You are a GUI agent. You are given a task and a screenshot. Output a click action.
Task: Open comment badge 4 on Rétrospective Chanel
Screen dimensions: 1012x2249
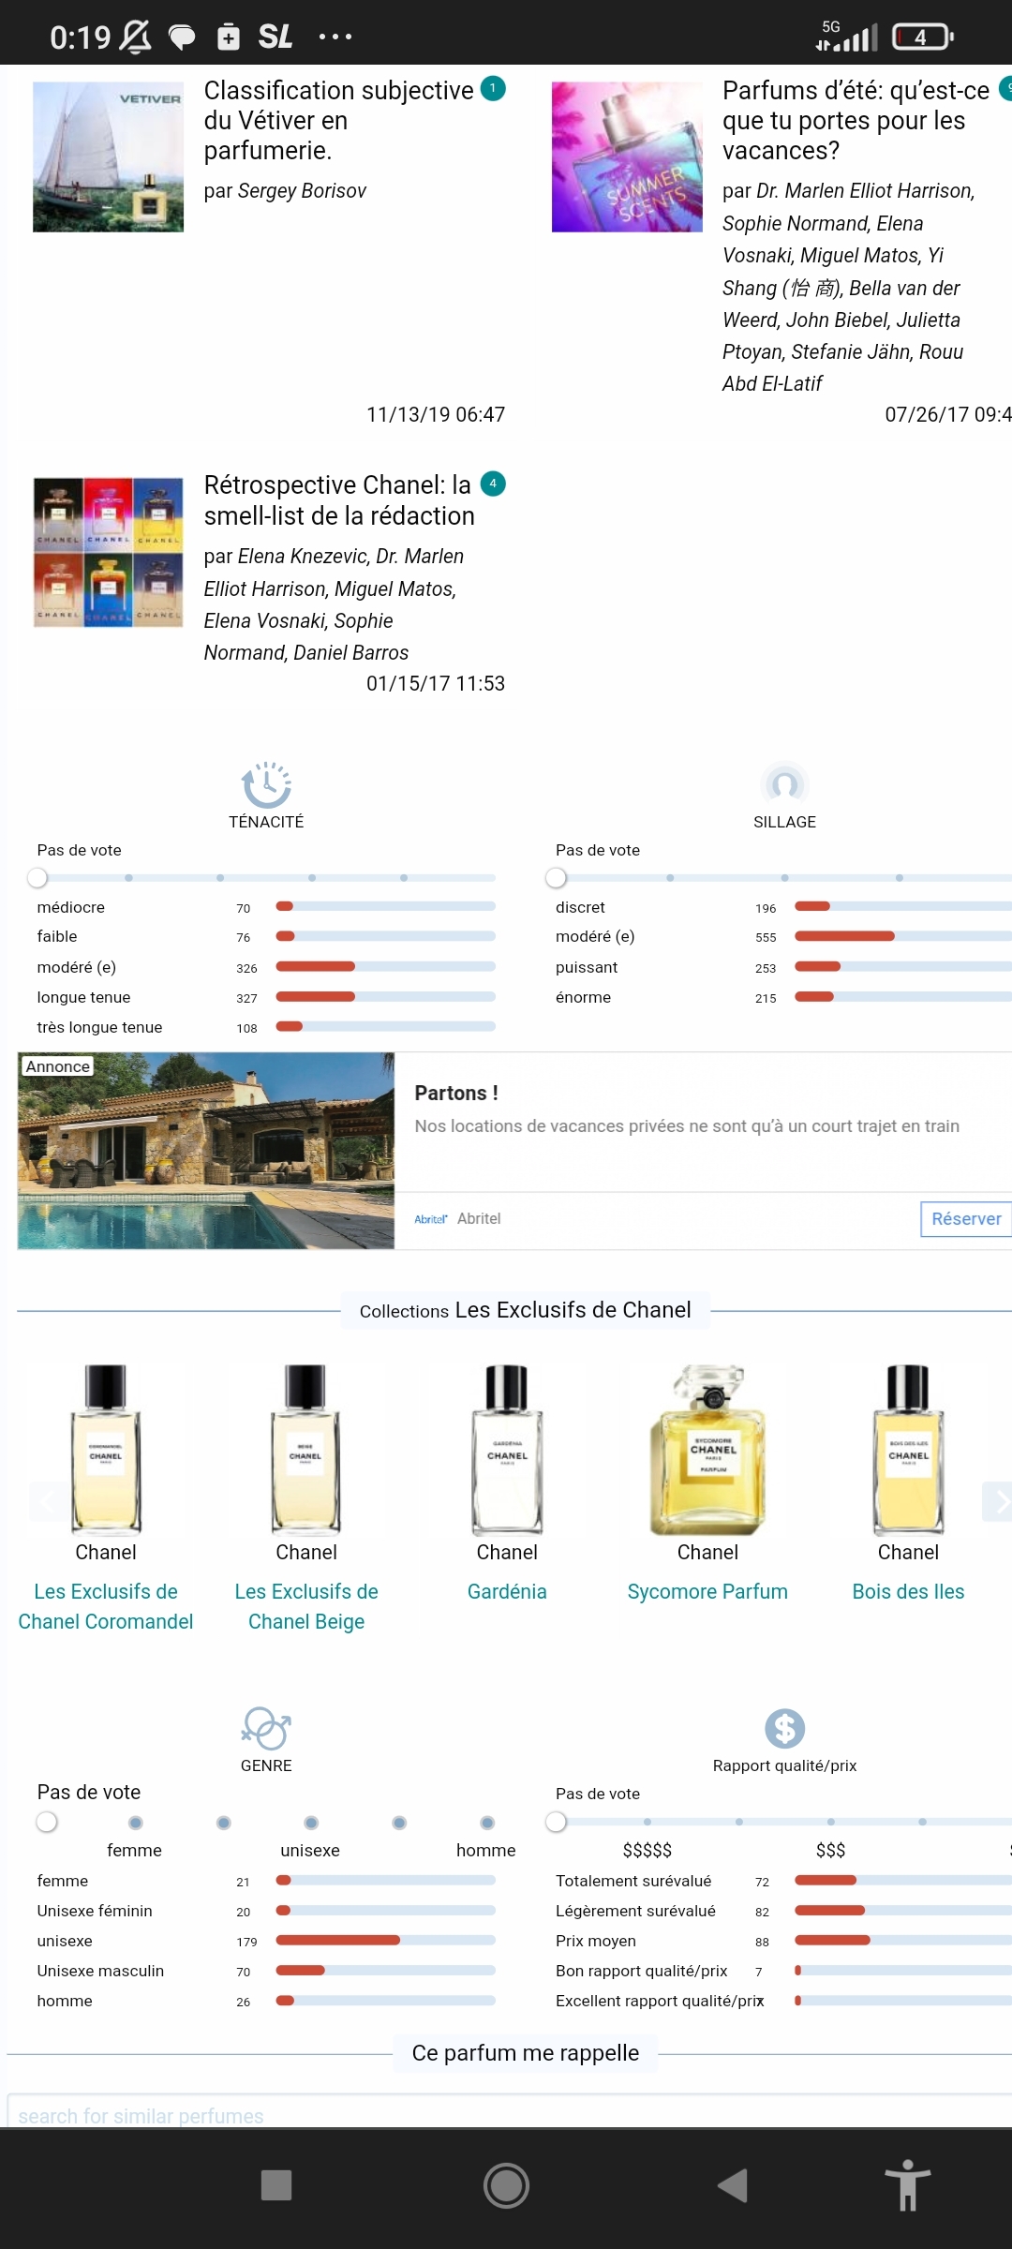click(x=493, y=484)
